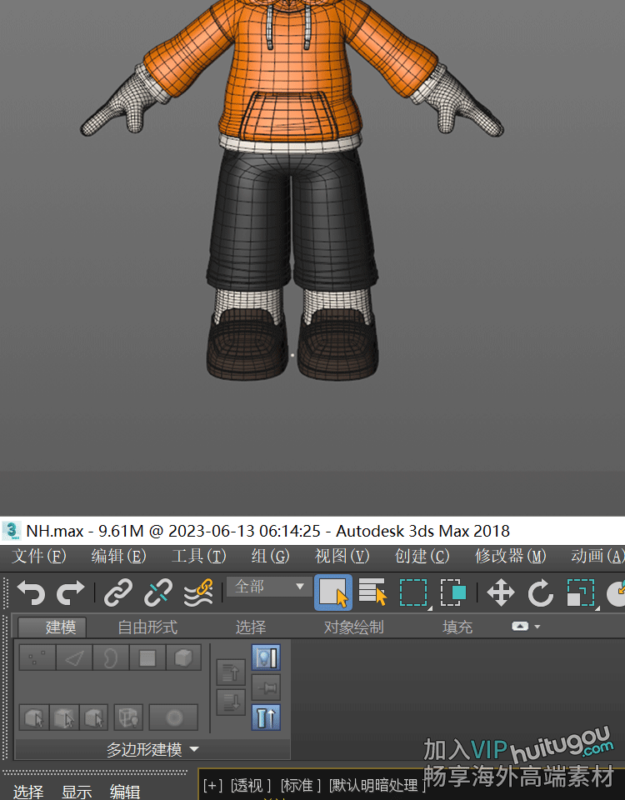The width and height of the screenshot is (625, 800).
Task: Toggle the pin stack button in ribbon
Action: click(266, 687)
